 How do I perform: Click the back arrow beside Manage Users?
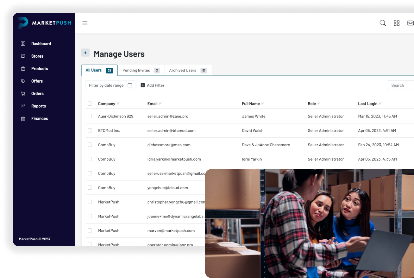point(85,53)
